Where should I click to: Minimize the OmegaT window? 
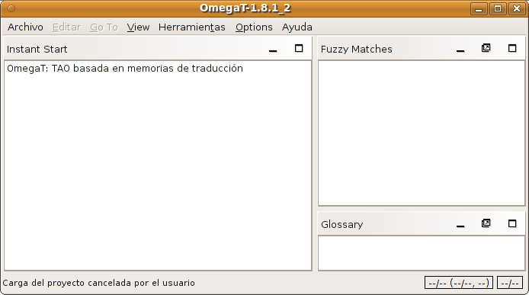479,8
